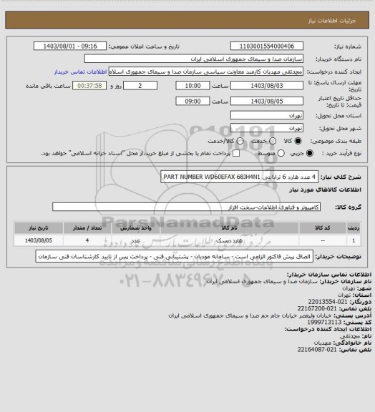This screenshot has width=375, height=412.
Task: Click the عدد unit cell
Action: pyautogui.click(x=136, y=240)
